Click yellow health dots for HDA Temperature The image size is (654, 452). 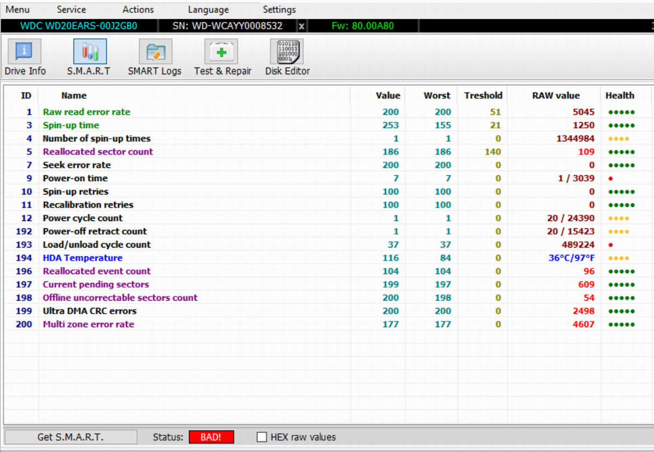(618, 259)
